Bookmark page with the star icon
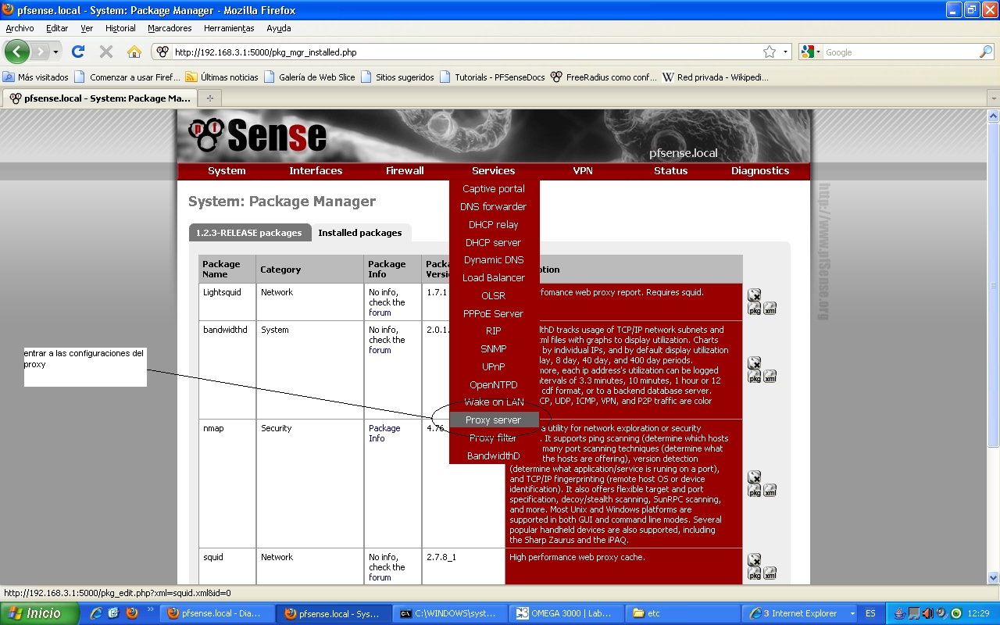The image size is (1000, 625). coord(770,52)
